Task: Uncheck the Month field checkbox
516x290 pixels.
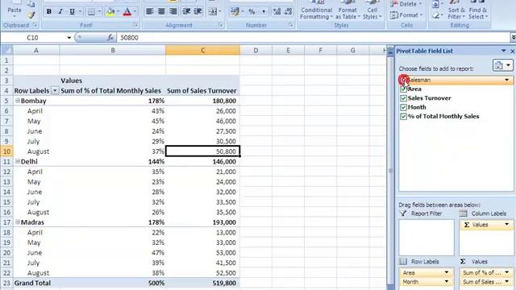Action: [403, 107]
